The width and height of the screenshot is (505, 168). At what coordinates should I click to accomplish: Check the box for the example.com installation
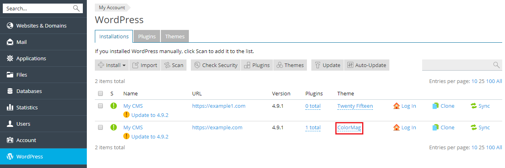tap(100, 127)
